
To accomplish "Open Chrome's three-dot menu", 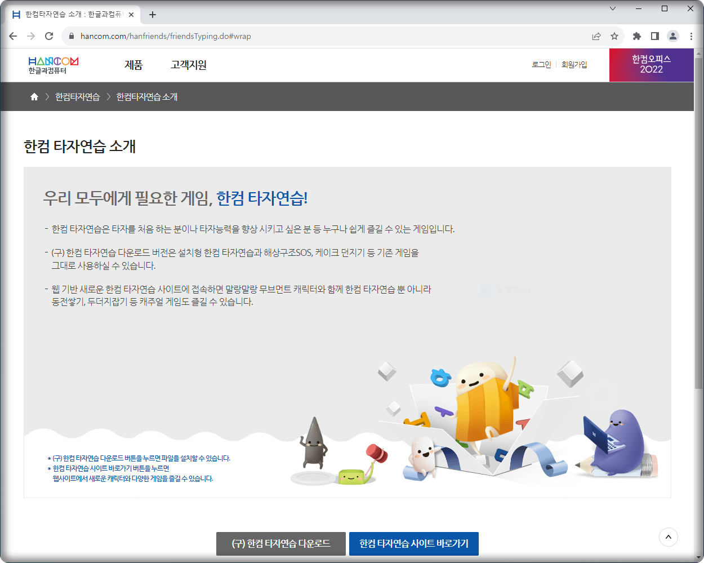I will (x=691, y=36).
